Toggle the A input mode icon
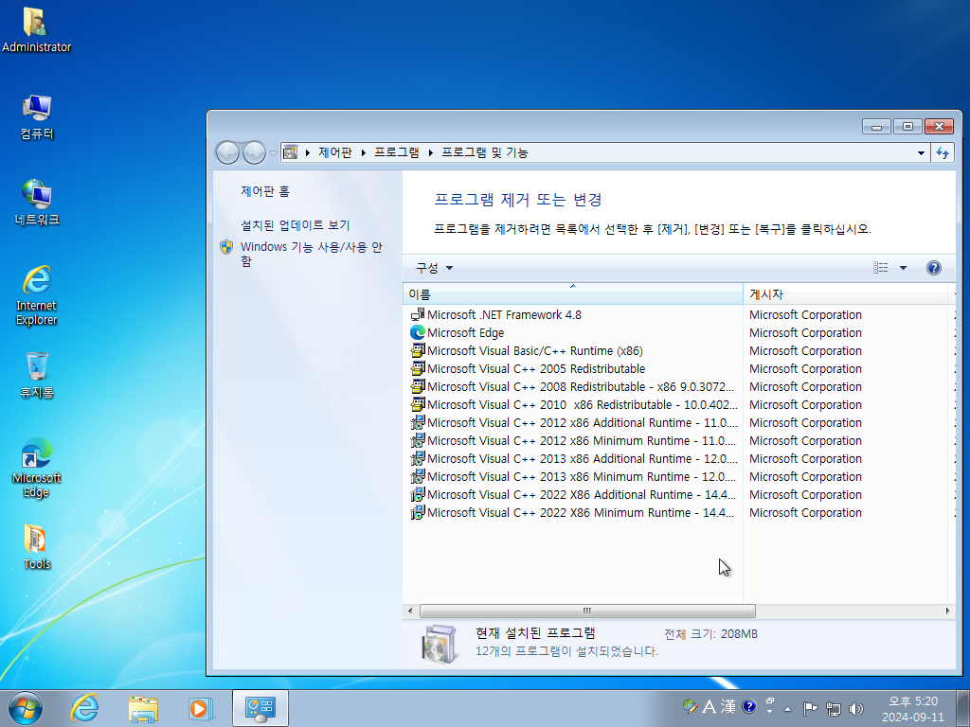970x727 pixels. coord(709,706)
